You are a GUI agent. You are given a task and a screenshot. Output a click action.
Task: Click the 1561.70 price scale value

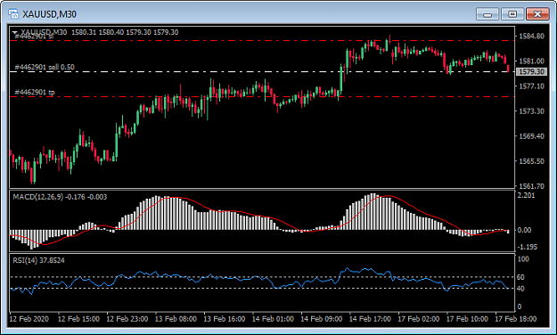(x=531, y=186)
